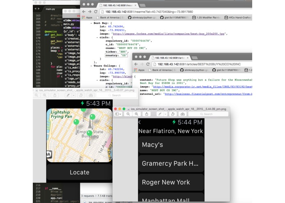This screenshot has height=203, width=285.
Task: Zoom out in the 5.43.07 Preview window
Action: 36,95
